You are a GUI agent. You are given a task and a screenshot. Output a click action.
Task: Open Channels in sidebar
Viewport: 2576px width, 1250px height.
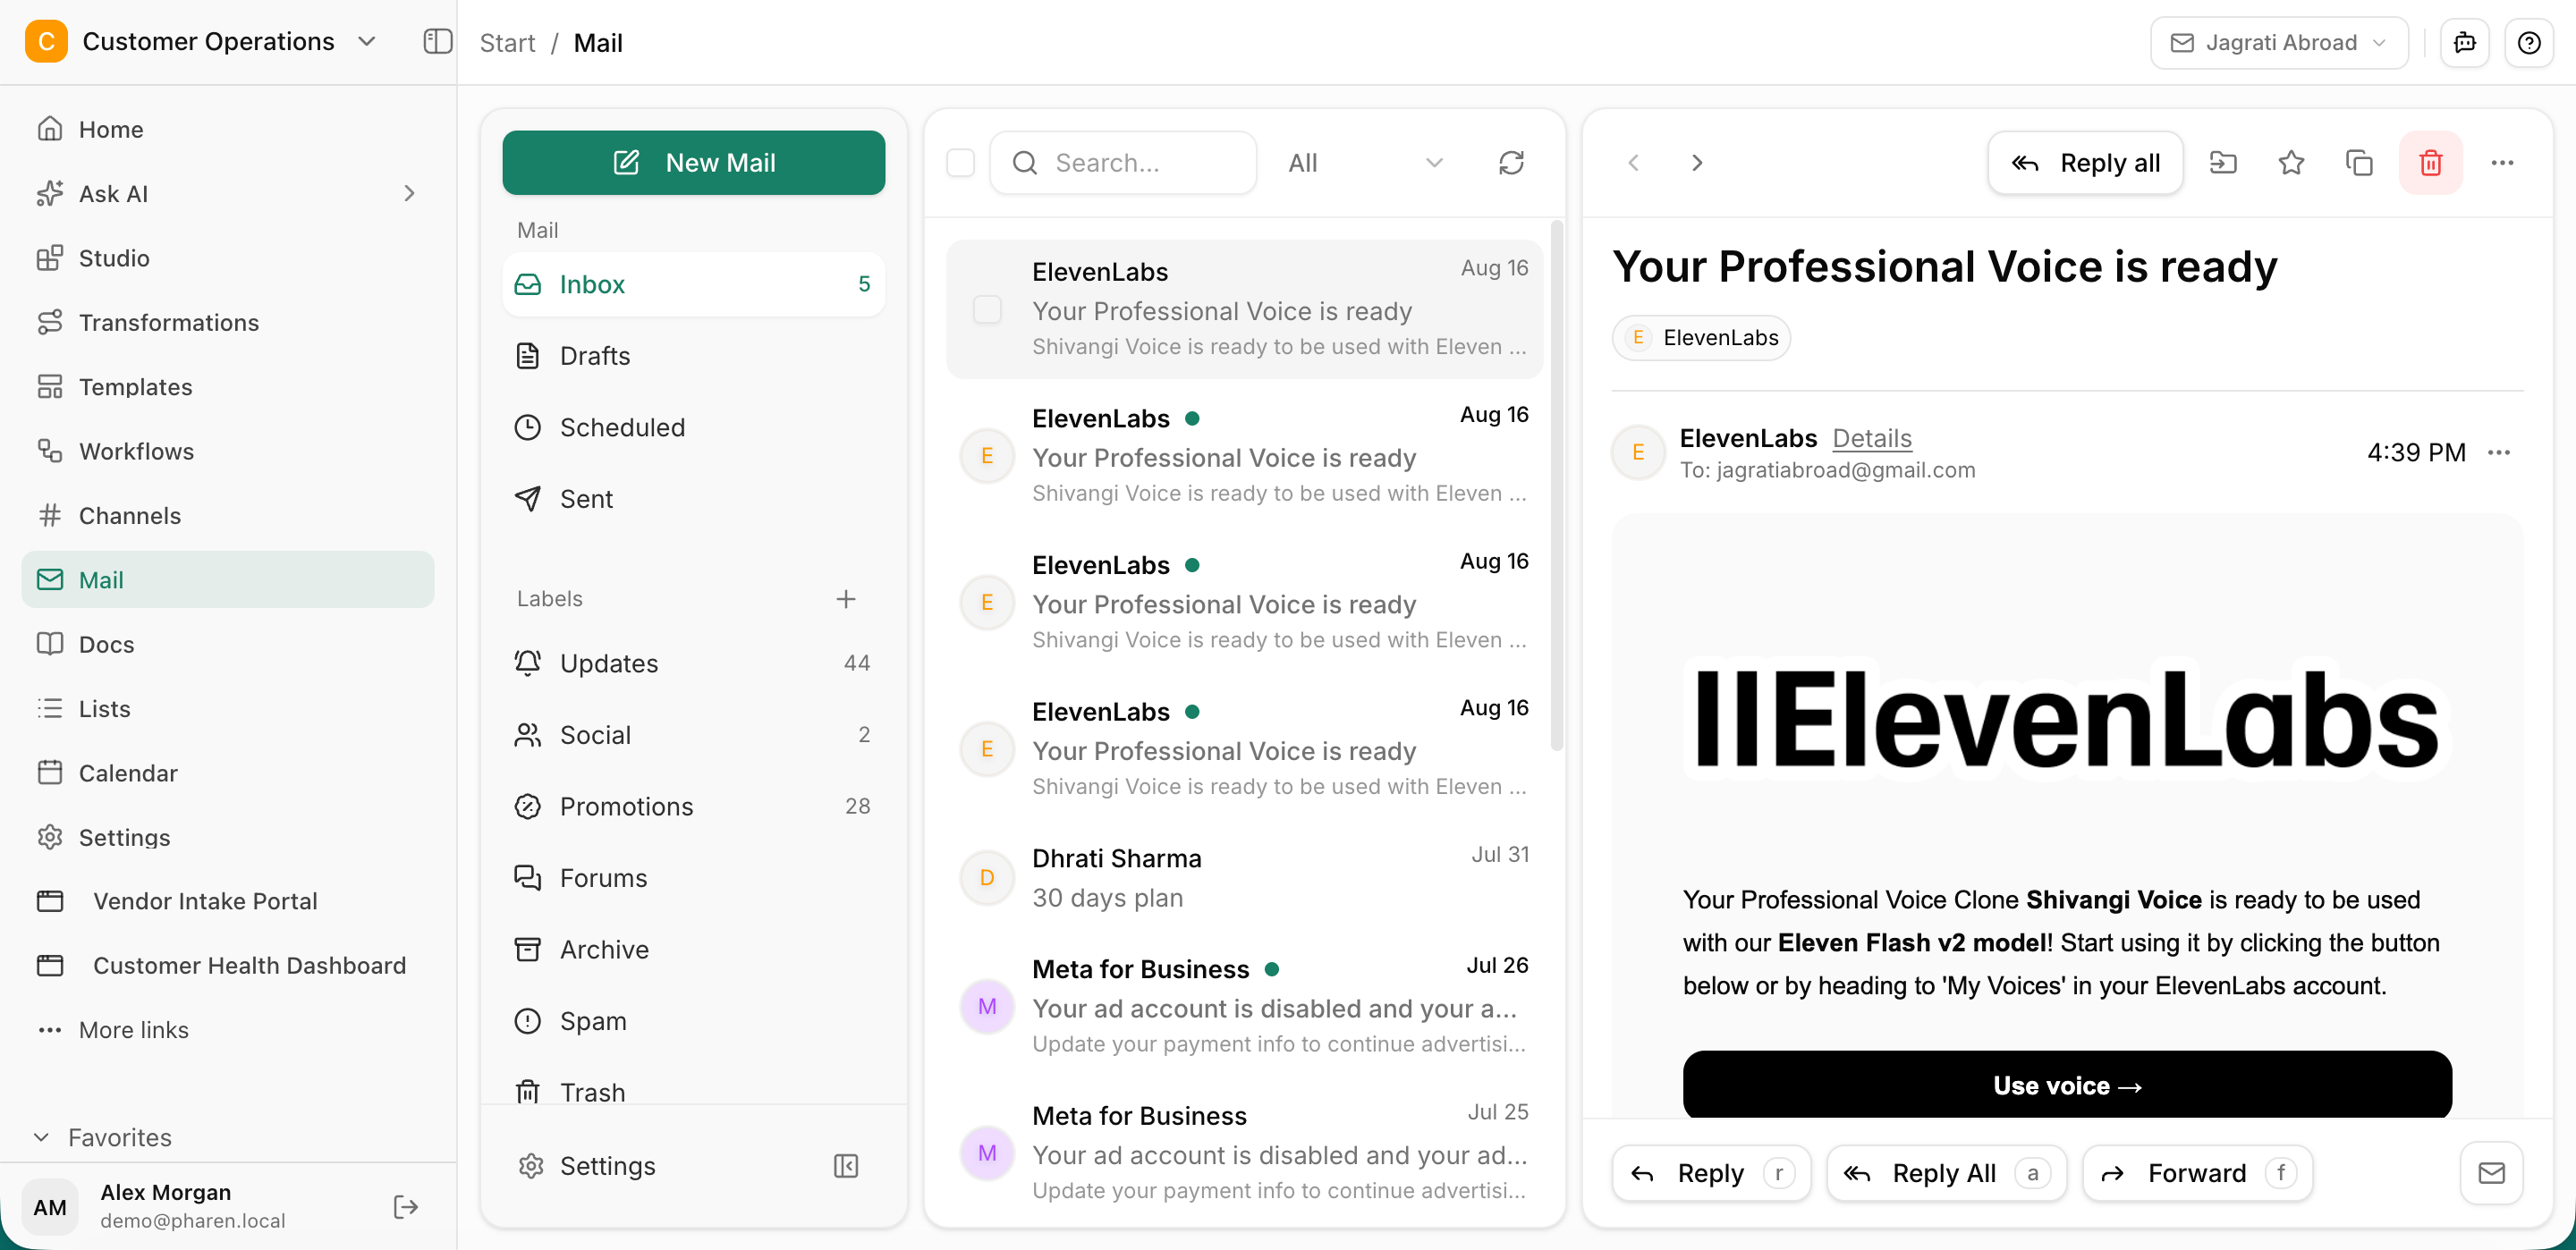228,515
